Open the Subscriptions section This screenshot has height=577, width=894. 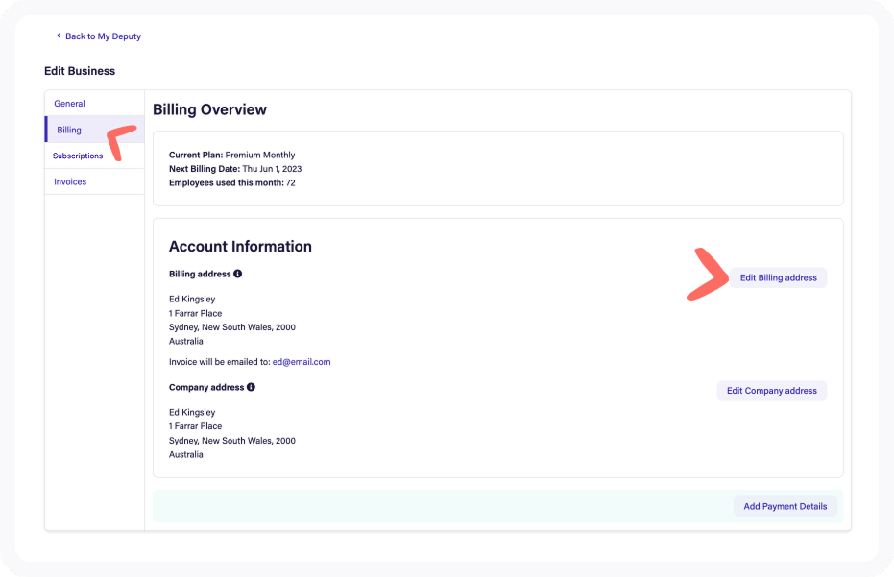[x=78, y=156]
